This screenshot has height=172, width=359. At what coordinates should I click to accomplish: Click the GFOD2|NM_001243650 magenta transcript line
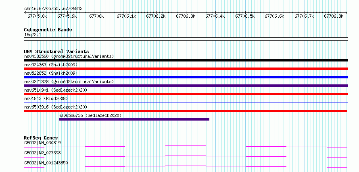(186, 166)
